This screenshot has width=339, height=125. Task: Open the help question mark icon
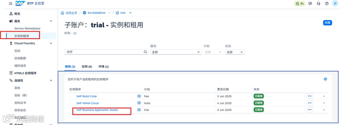coord(327,4)
